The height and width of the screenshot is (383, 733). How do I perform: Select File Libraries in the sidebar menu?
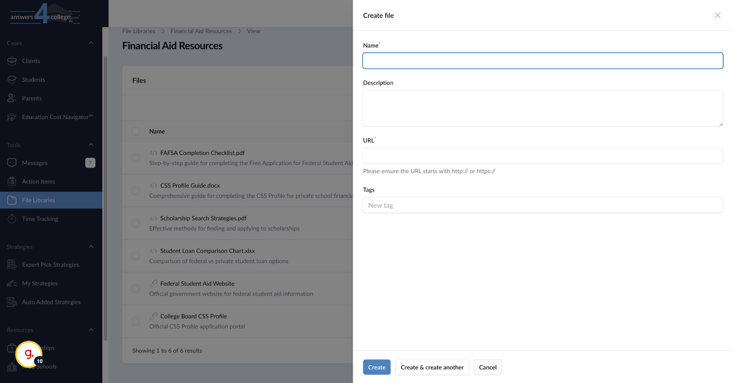(x=39, y=200)
